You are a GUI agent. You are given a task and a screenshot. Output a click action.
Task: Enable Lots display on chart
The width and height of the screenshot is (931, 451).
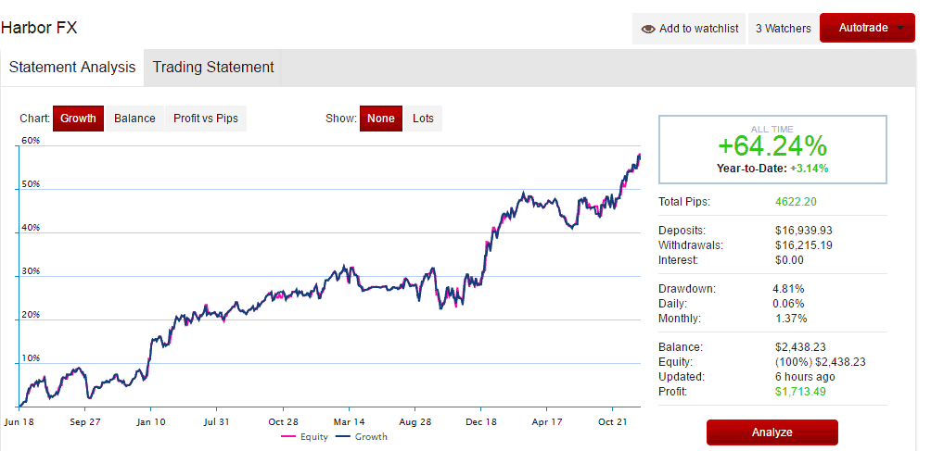[424, 119]
